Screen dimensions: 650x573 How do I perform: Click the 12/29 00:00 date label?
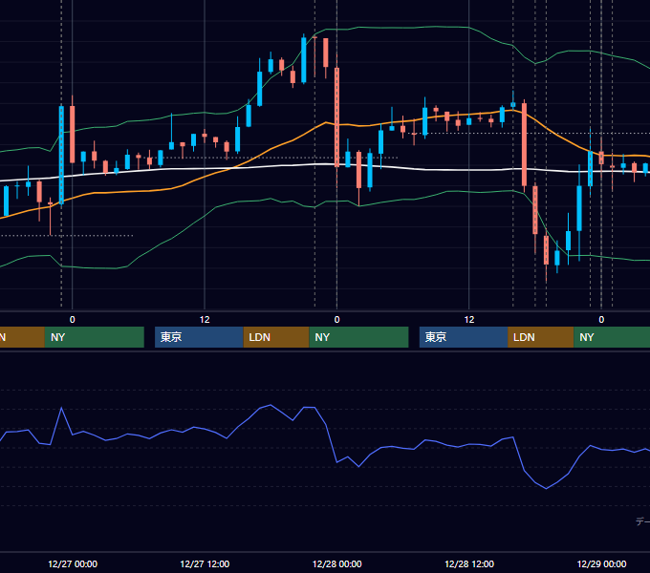pos(601,563)
